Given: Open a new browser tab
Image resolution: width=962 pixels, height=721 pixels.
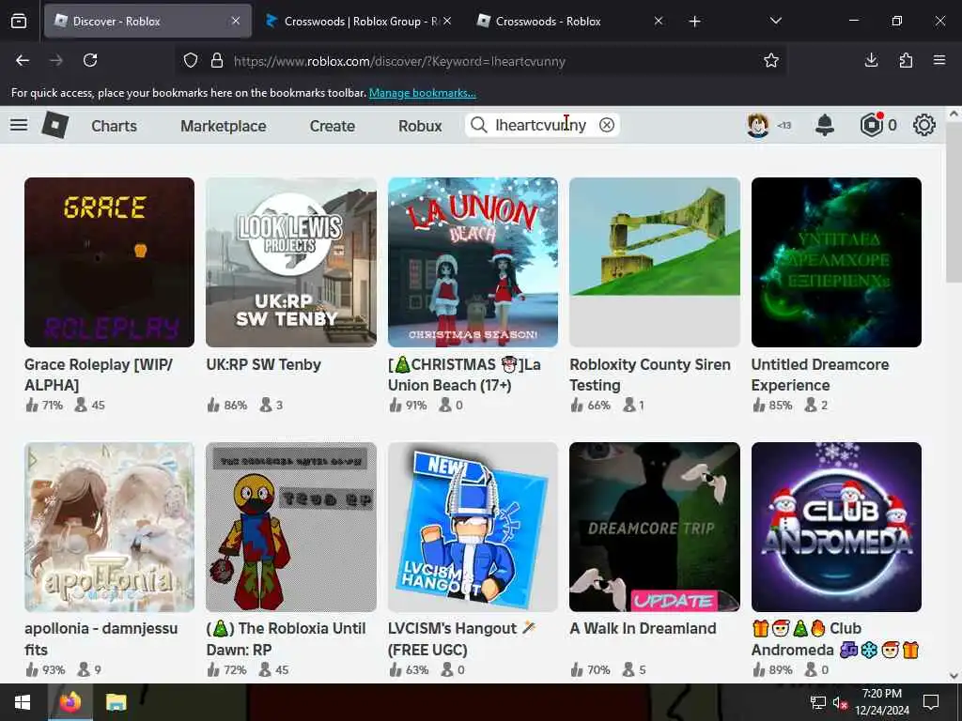Looking at the screenshot, I should coord(694,22).
